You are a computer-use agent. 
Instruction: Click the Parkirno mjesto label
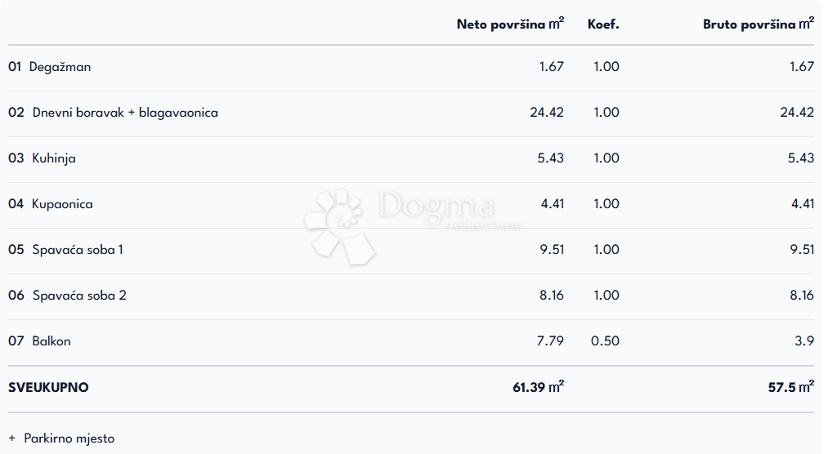(69, 438)
